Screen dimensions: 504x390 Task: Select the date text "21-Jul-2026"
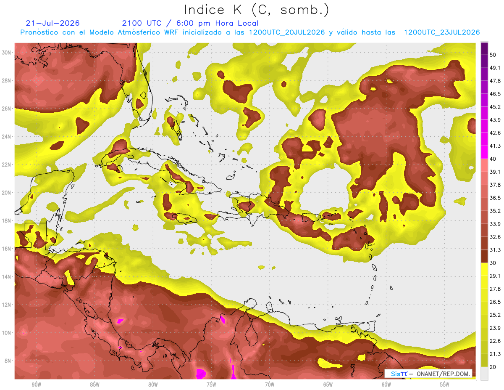coord(52,23)
